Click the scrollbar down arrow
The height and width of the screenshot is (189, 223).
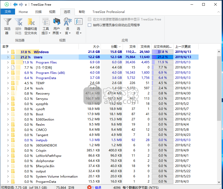pos(219,182)
